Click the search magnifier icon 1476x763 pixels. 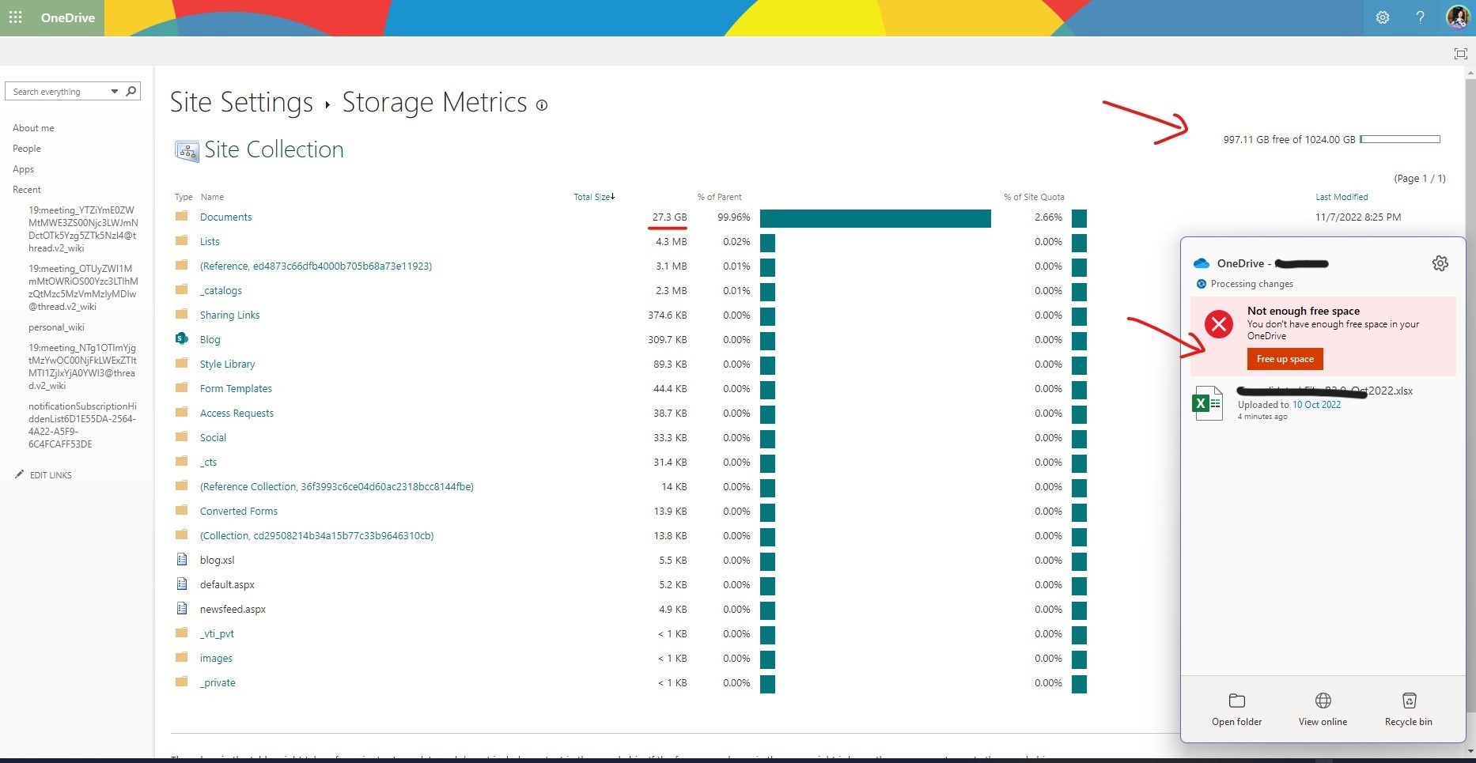(131, 91)
